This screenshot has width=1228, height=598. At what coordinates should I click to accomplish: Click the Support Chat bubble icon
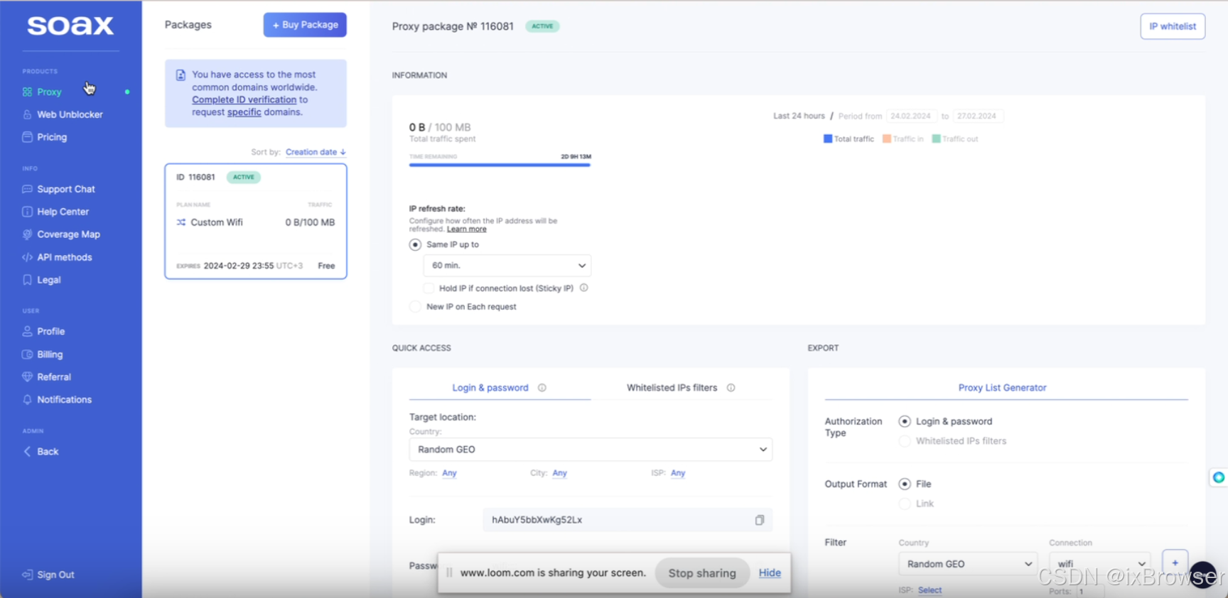pyautogui.click(x=27, y=189)
